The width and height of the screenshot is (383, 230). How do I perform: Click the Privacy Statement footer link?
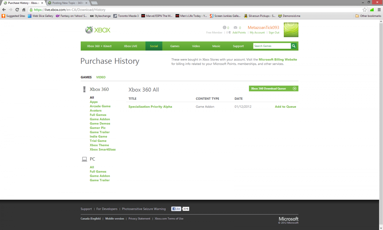click(139, 219)
